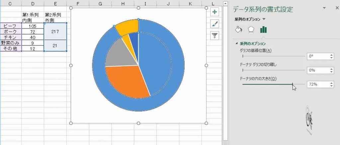Select merged cell with value 21
This screenshot has width=340, height=145.
55,45
